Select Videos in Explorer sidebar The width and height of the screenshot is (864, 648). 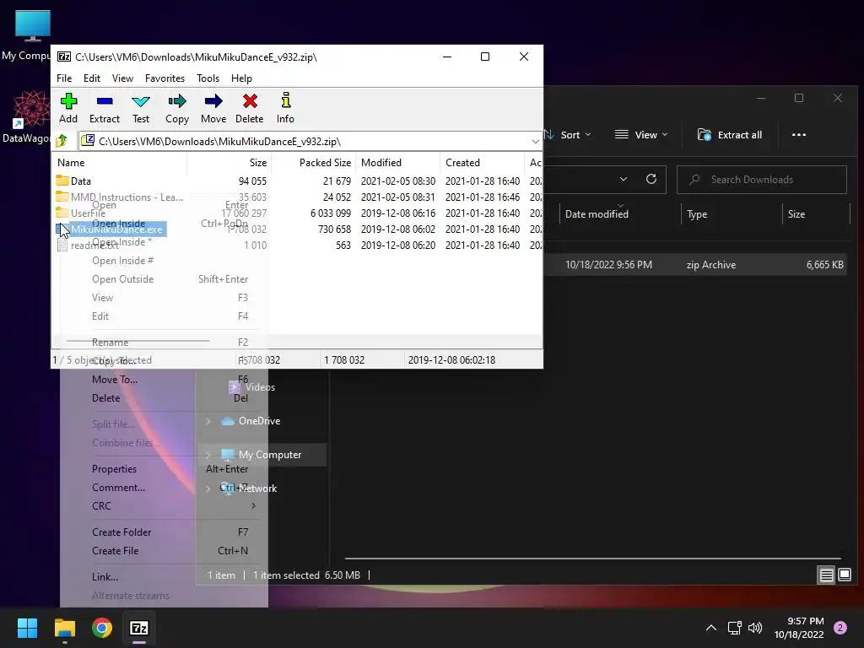point(260,387)
